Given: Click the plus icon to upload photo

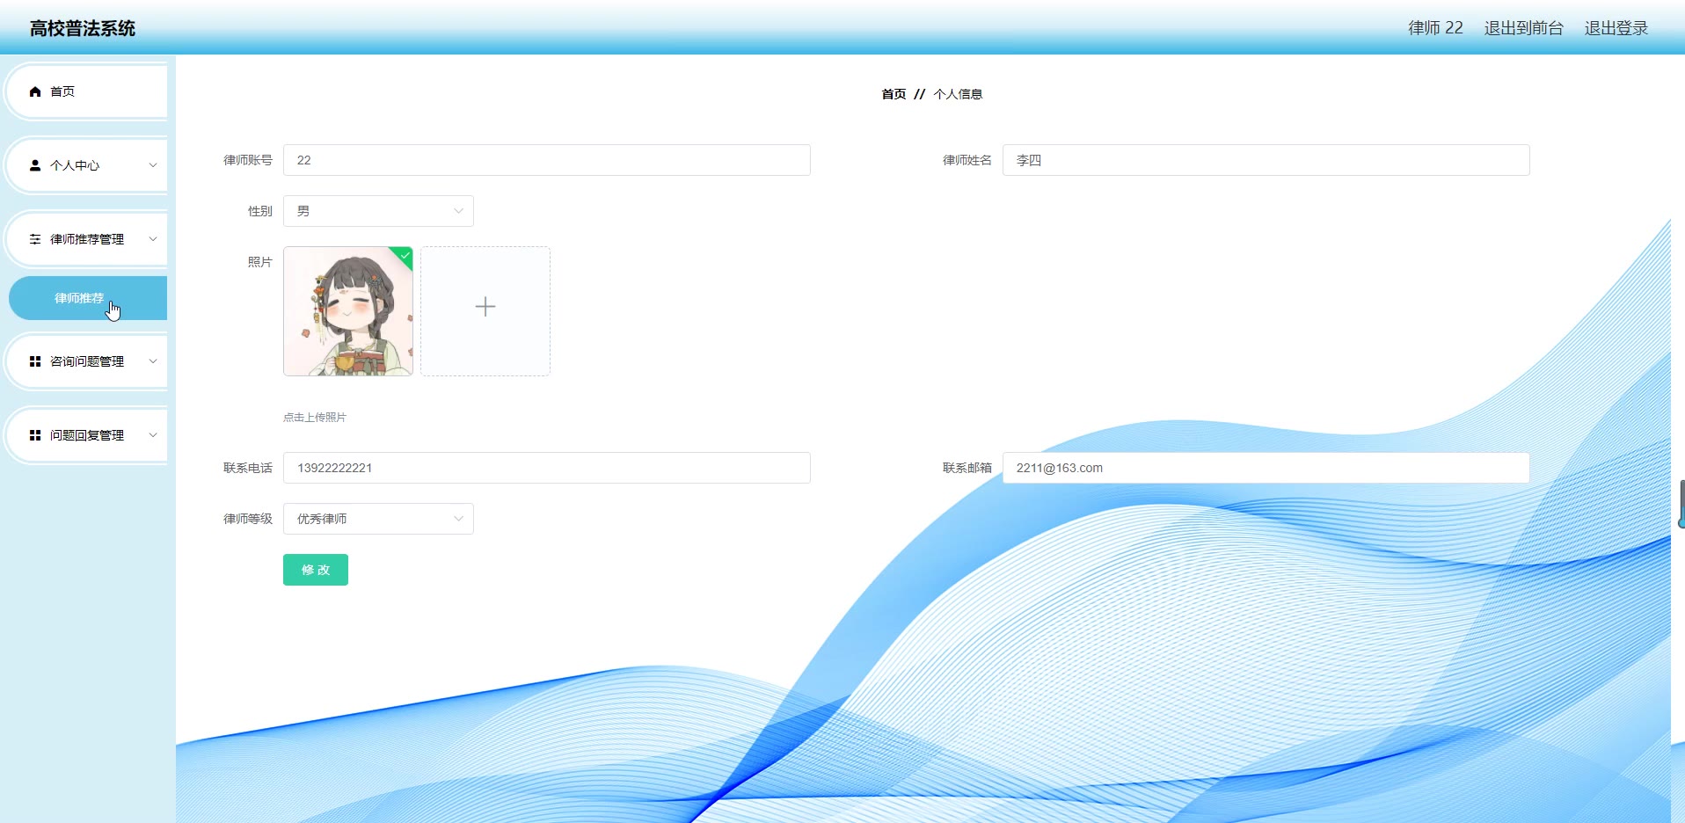Looking at the screenshot, I should pyautogui.click(x=485, y=306).
